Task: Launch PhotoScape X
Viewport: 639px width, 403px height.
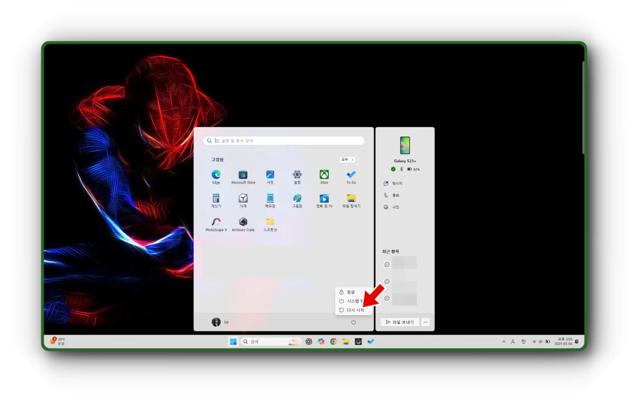Action: point(216,224)
